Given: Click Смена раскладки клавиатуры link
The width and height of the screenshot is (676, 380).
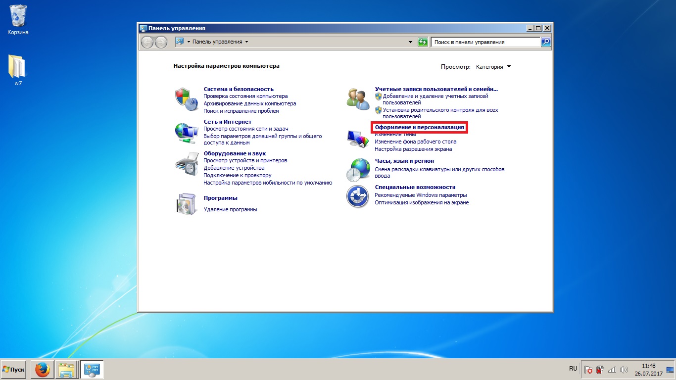Looking at the screenshot, I should [x=439, y=173].
